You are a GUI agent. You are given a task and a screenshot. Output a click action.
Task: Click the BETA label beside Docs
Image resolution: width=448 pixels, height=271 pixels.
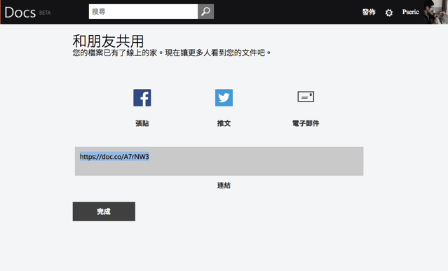(x=45, y=13)
